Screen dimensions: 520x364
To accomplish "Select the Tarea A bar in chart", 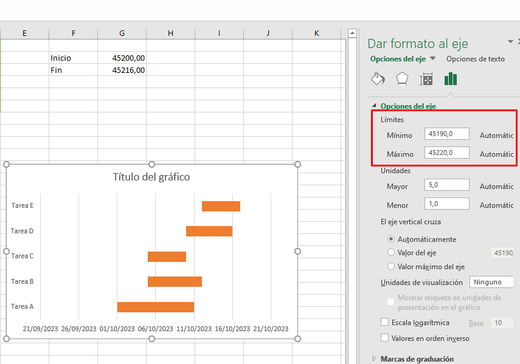I will pyautogui.click(x=155, y=307).
